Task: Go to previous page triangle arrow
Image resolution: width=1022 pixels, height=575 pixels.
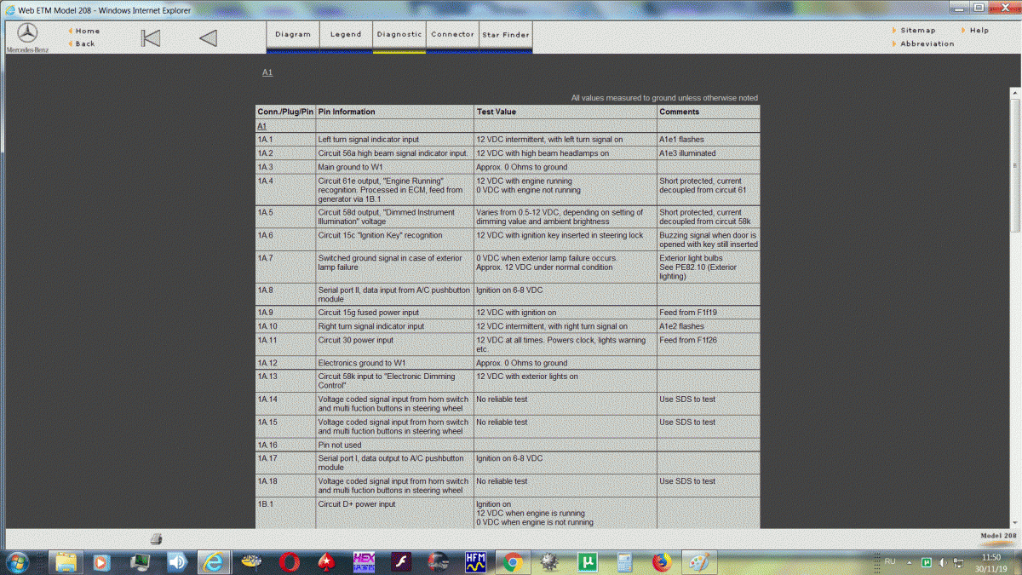Action: pos(208,38)
